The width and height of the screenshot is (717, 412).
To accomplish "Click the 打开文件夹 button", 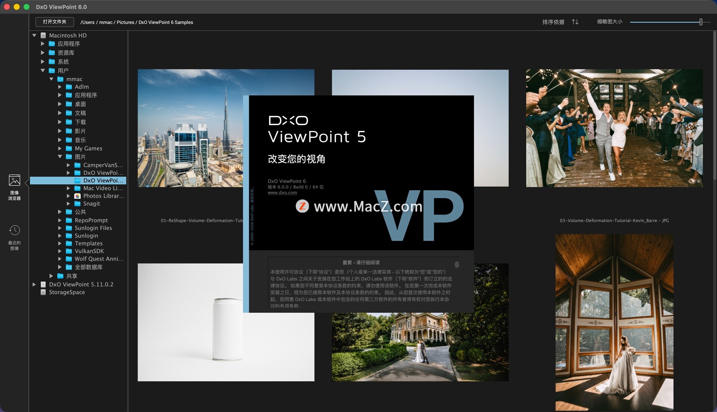I will [x=55, y=22].
